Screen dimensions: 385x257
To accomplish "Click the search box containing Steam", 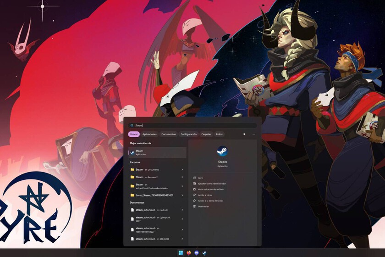I will [x=192, y=125].
